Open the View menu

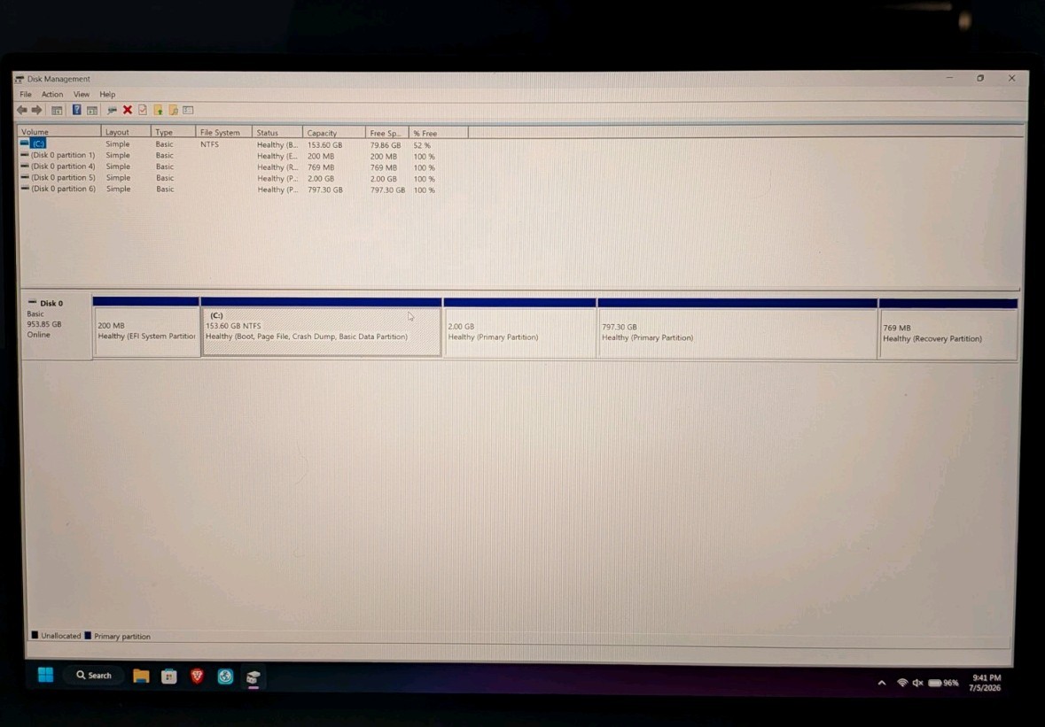click(82, 95)
